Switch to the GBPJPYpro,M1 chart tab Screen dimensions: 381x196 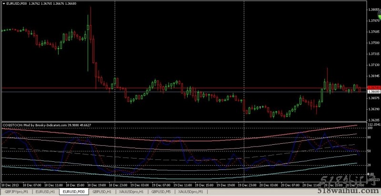(x=16, y=191)
